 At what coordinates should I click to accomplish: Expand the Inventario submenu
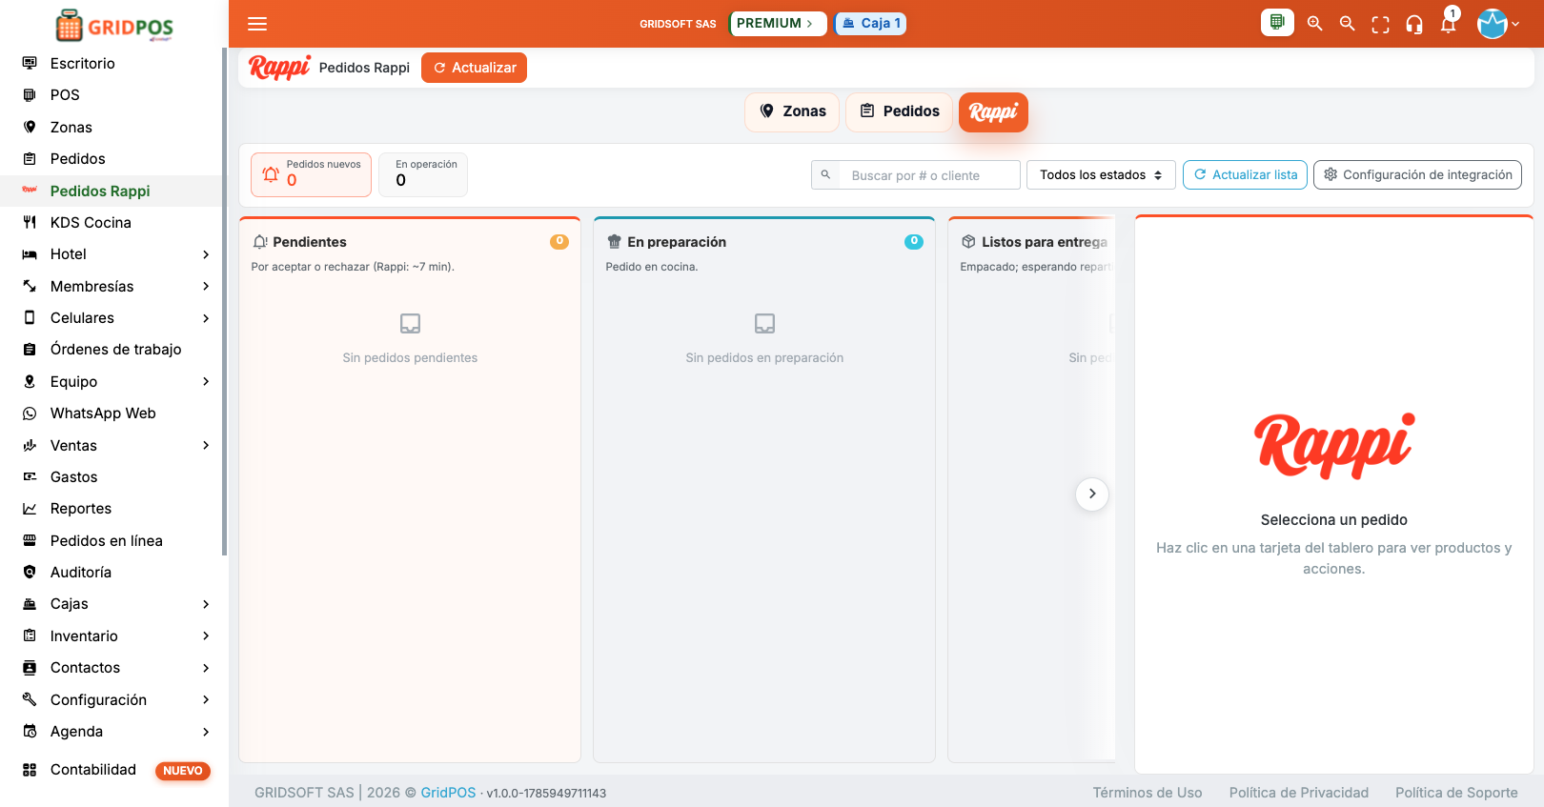[206, 636]
